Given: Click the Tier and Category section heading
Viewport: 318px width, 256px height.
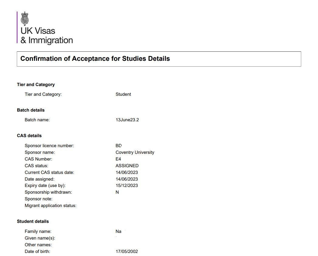Looking at the screenshot, I should point(36,85).
